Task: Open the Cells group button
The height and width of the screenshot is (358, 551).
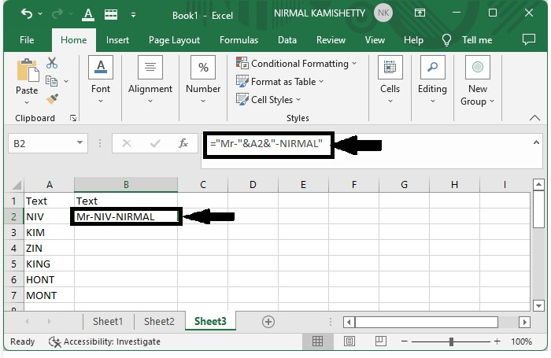Action: tap(390, 80)
